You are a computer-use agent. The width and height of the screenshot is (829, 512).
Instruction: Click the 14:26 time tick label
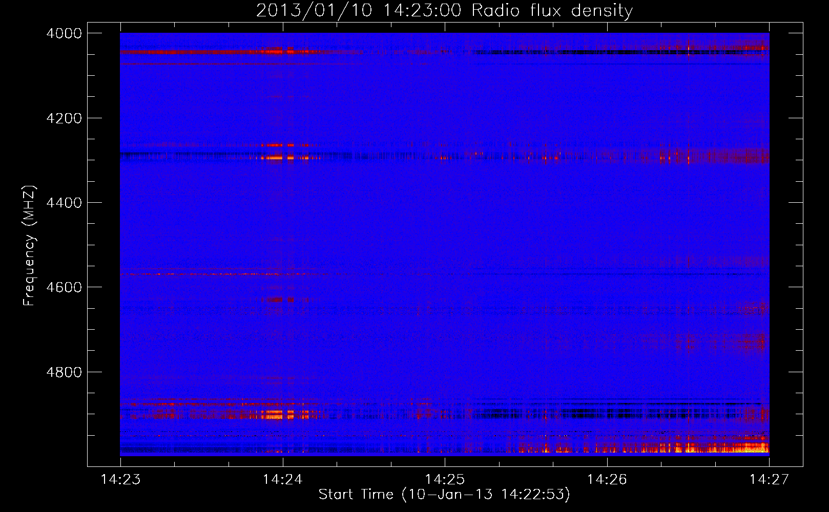(607, 479)
